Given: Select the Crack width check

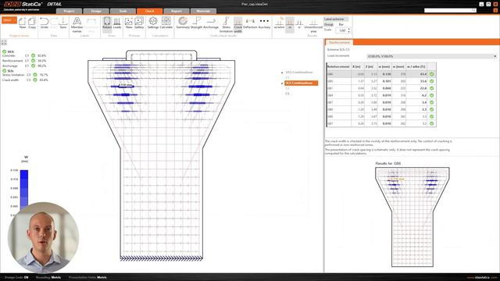Looking at the screenshot, I should coord(237,25).
